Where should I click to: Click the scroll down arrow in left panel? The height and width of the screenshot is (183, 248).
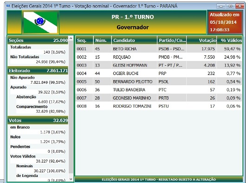[71, 179]
